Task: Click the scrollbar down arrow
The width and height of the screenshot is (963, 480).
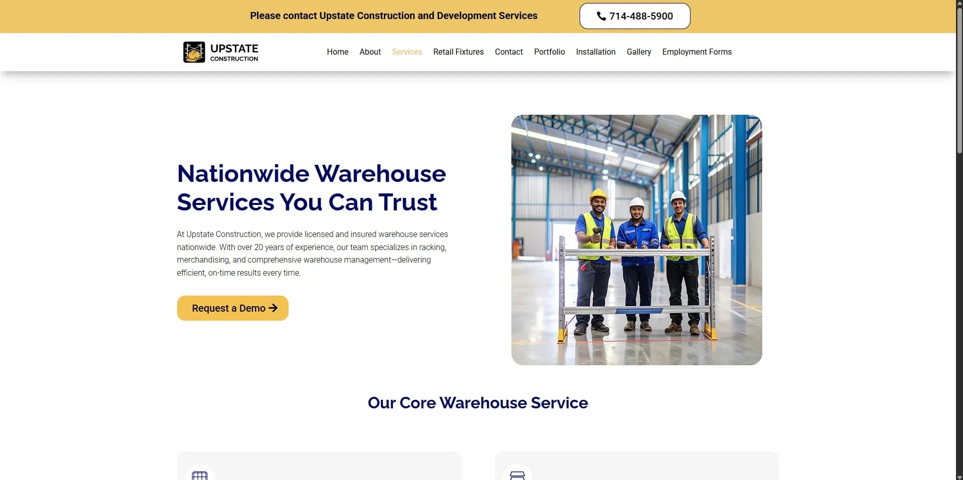Action: 959,476
